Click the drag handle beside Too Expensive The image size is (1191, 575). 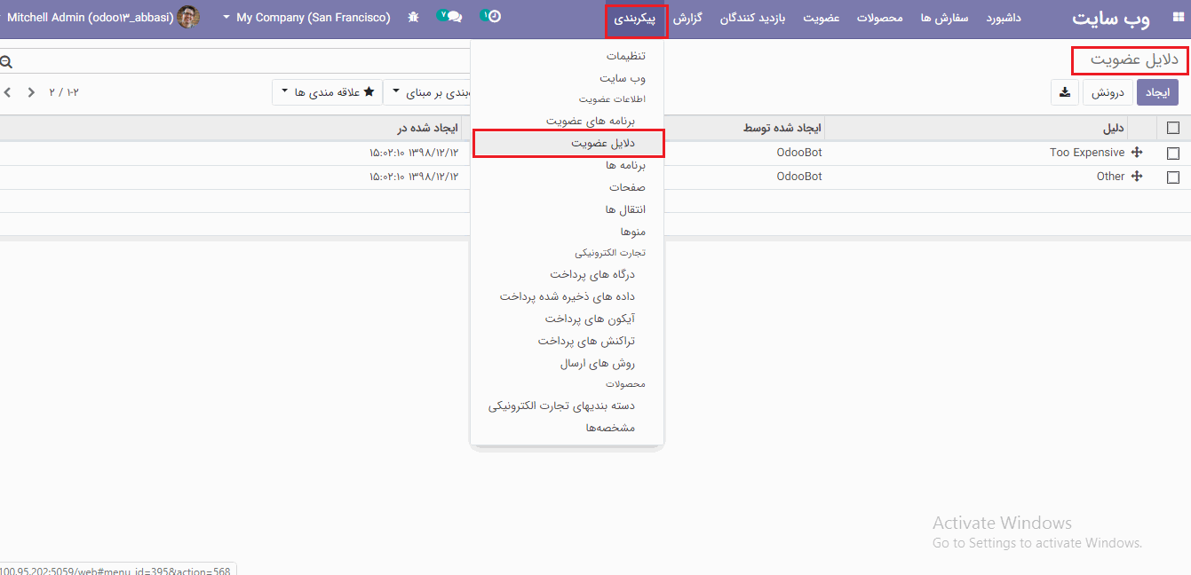(1136, 153)
